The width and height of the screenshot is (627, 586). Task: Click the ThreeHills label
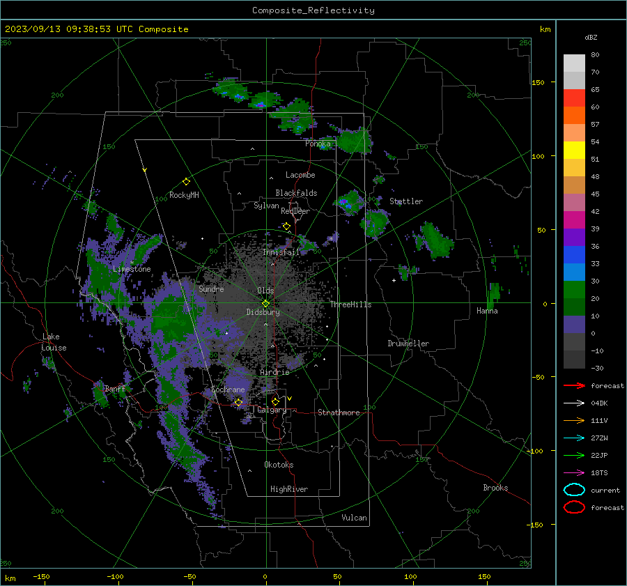350,304
